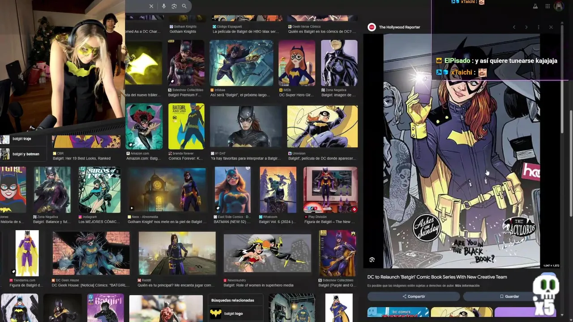Image resolution: width=573 pixels, height=322 pixels.
Task: Close the image preview panel
Action: pos(551,27)
